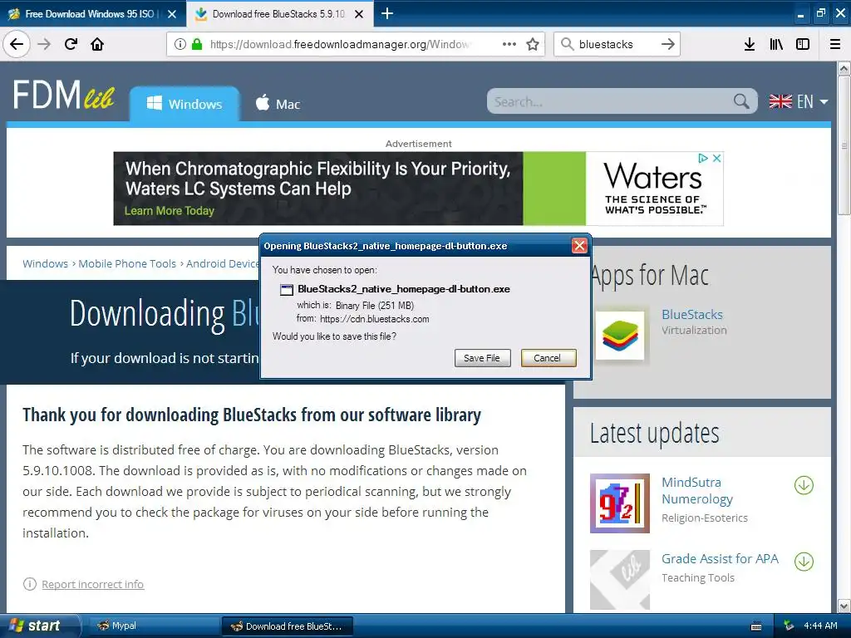Click the Grade Assist for APA thumbnail
The height and width of the screenshot is (638, 851).
pos(620,579)
